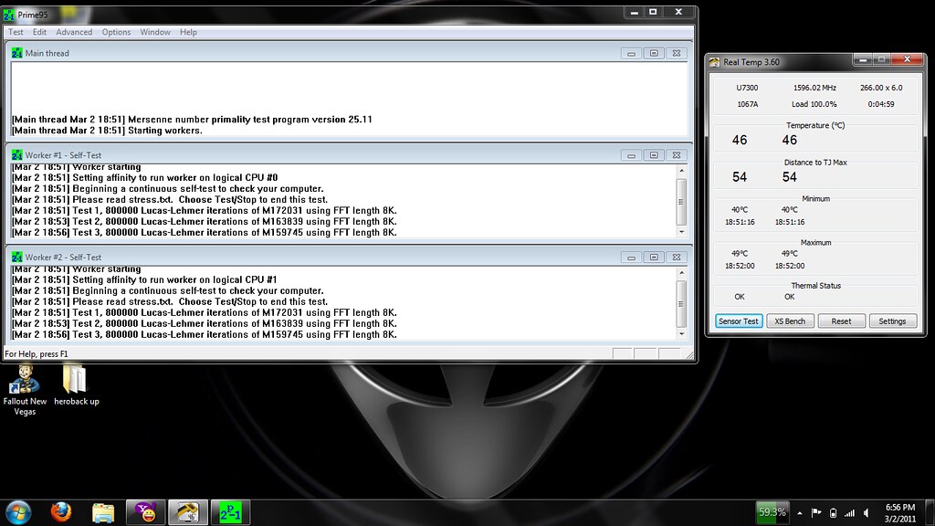
Task: Click the Worker #1 Self-Test window icon
Action: point(16,155)
